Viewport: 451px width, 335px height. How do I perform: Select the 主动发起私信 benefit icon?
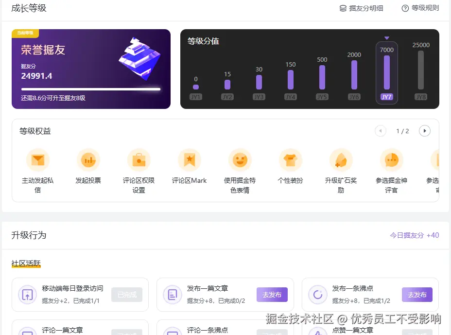pos(38,159)
